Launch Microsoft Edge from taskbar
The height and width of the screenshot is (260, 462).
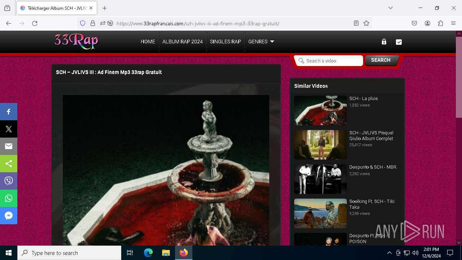[x=148, y=253]
